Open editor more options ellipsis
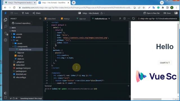This screenshot has width=180, height=101. pyautogui.click(x=129, y=19)
